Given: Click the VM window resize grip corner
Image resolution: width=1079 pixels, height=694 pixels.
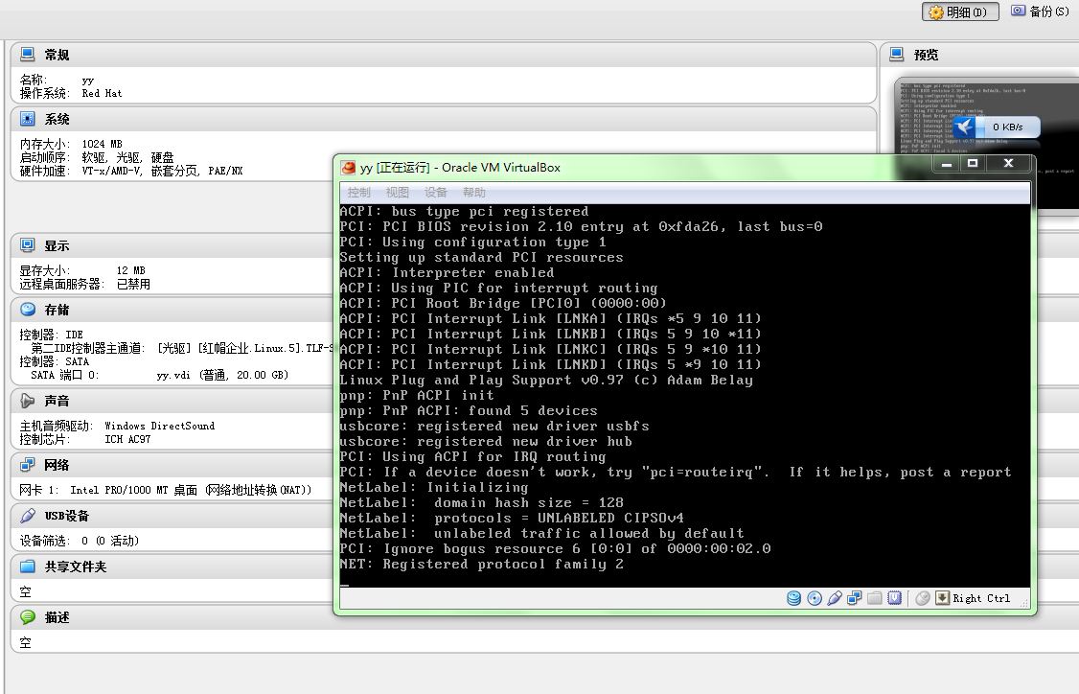Looking at the screenshot, I should click(x=1024, y=603).
